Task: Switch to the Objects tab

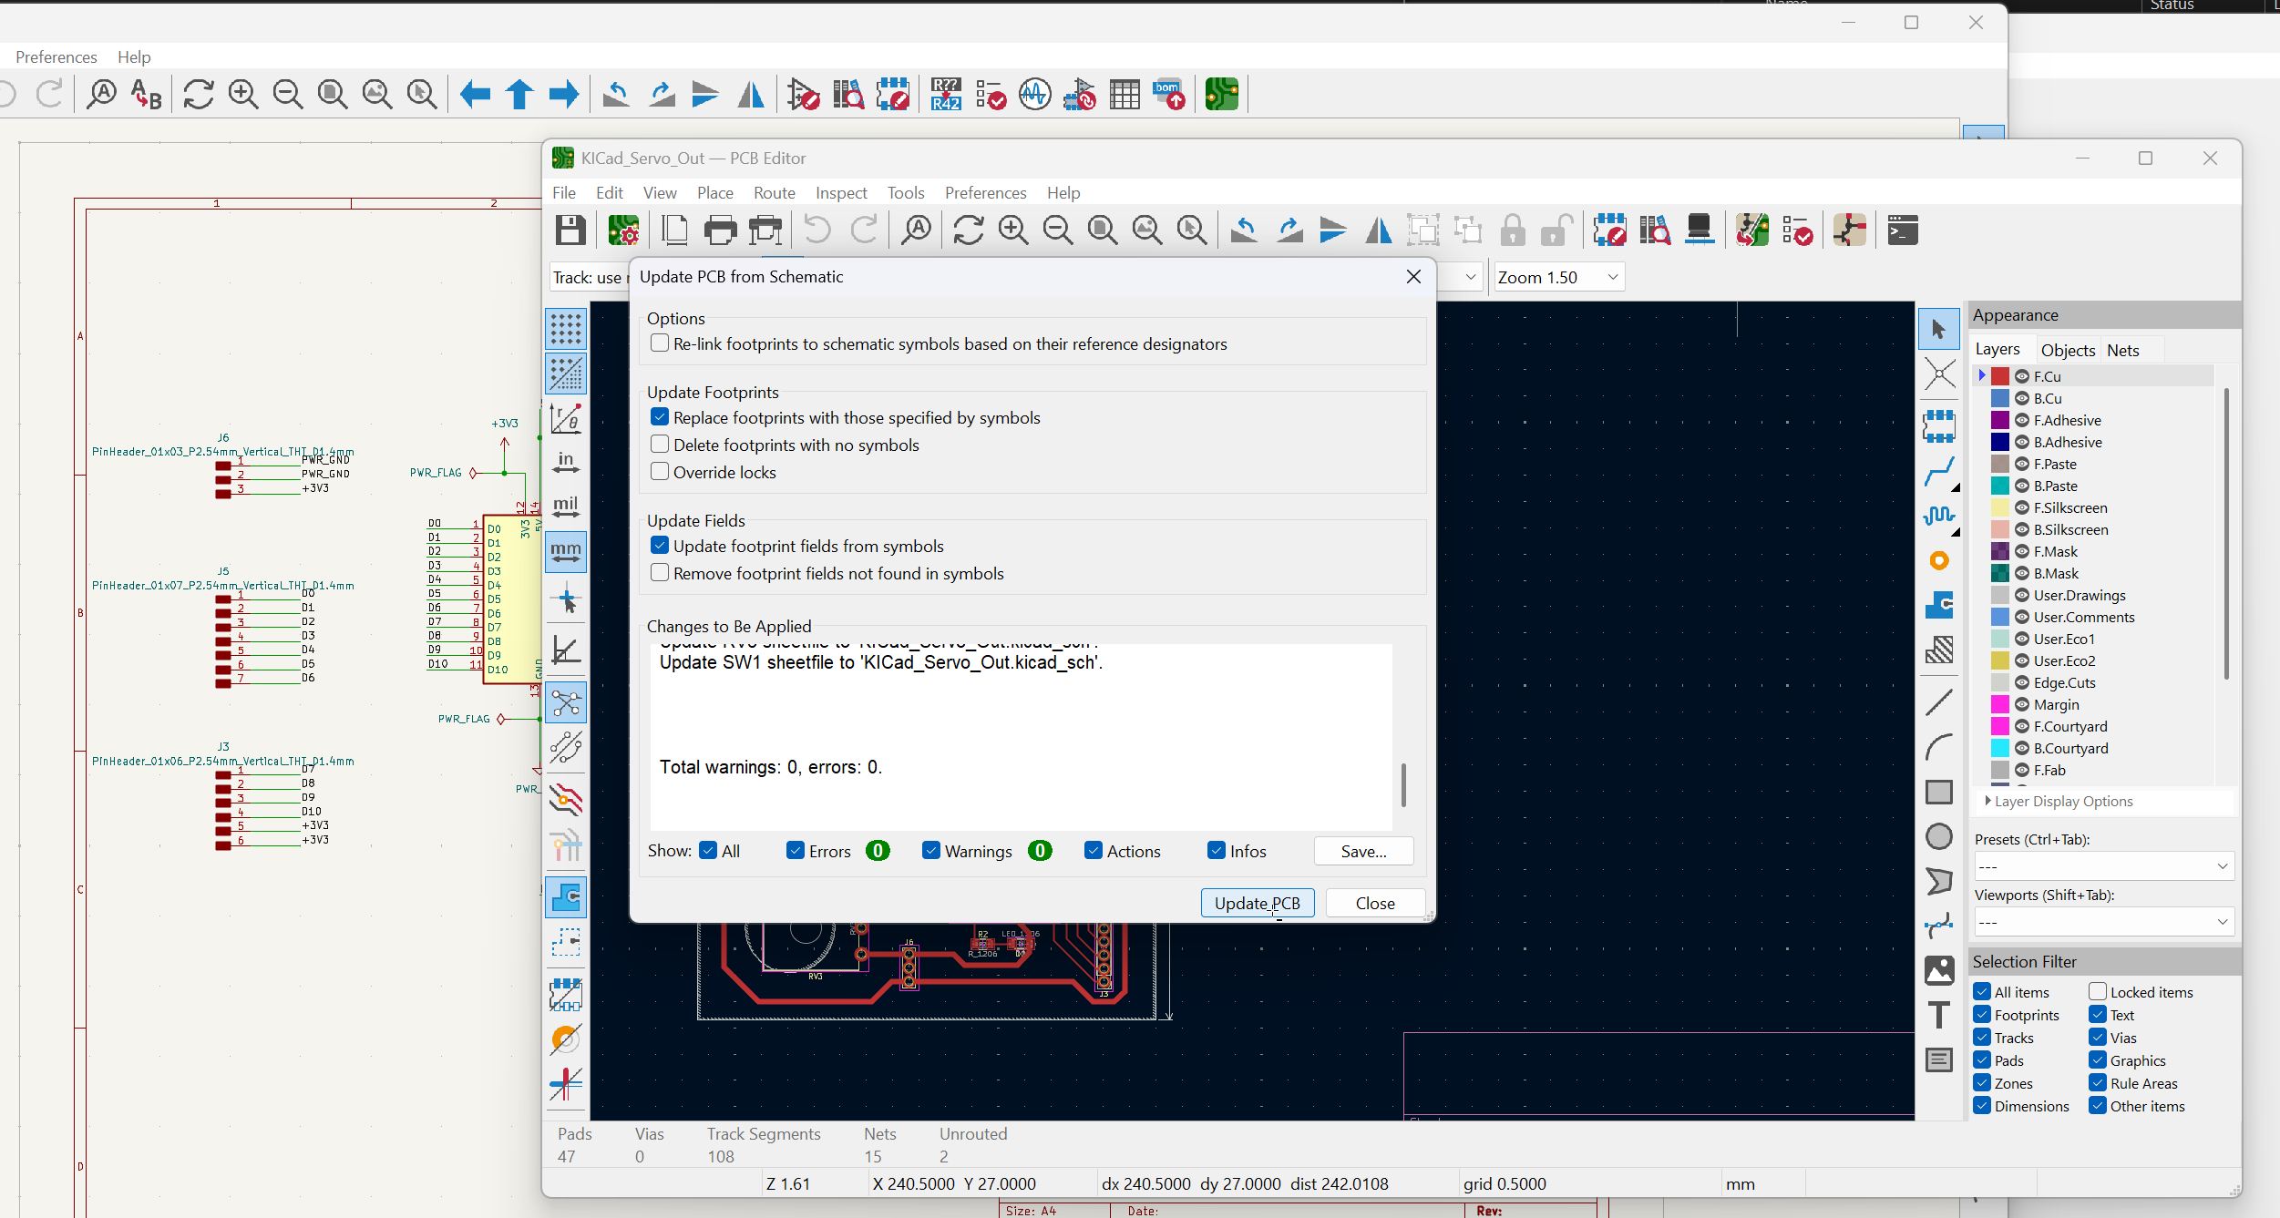Action: point(2067,349)
